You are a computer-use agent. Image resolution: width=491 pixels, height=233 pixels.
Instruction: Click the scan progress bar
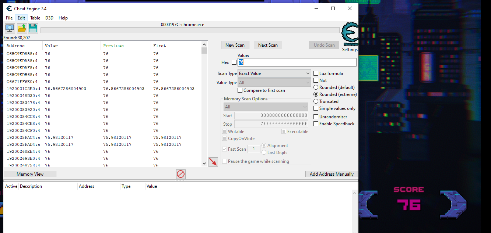click(x=190, y=30)
